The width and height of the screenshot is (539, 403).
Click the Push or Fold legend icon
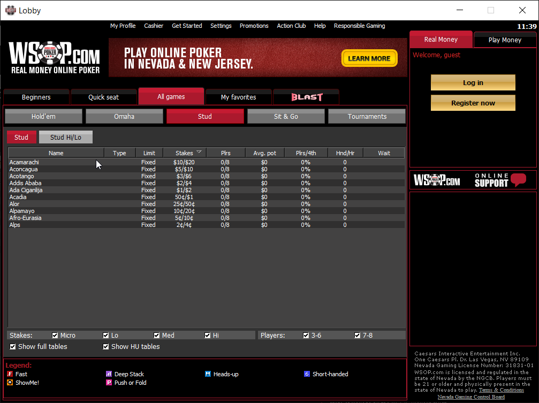pyautogui.click(x=109, y=382)
